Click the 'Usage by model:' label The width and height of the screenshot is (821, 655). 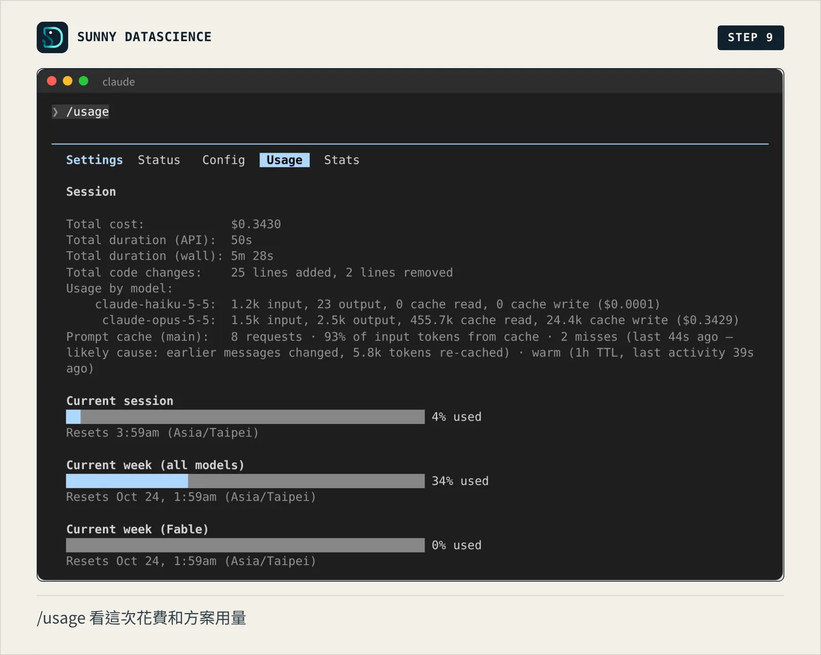[x=120, y=288]
